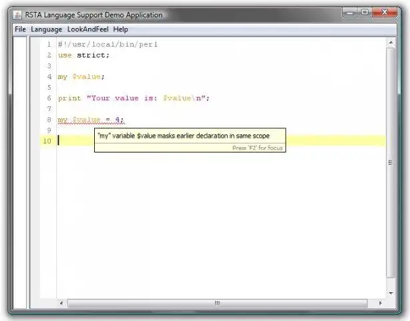Click the horizontal scrollbar left arrow
410x321 pixels.
(x=61, y=303)
